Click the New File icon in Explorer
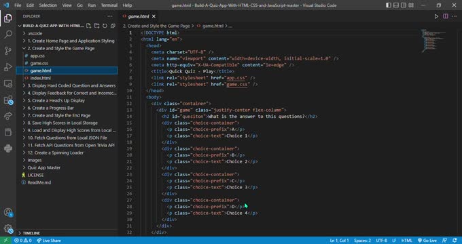Image resolution: width=462 pixels, height=244 pixels. pos(88,26)
